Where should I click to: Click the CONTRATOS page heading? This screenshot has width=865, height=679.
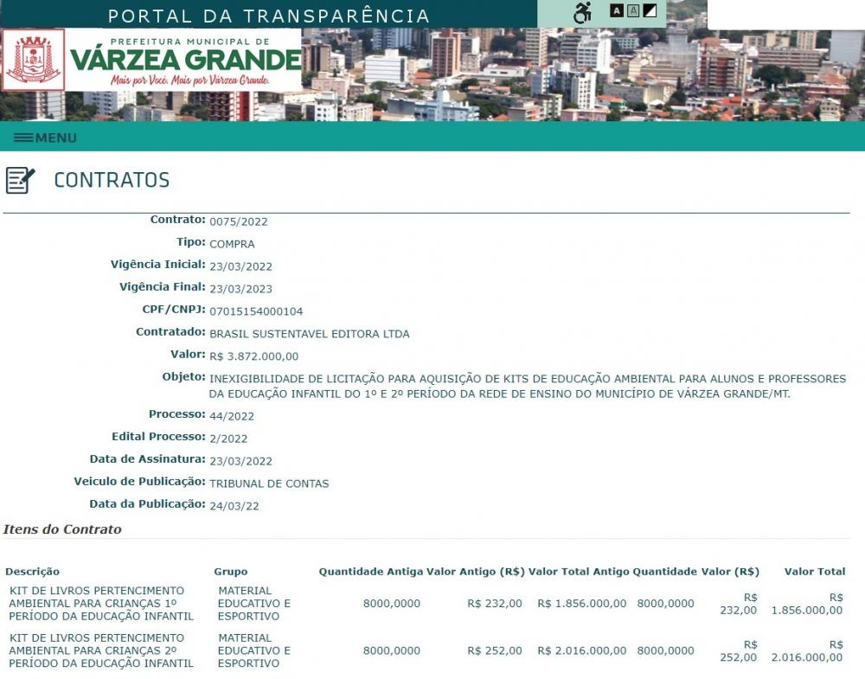click(112, 180)
